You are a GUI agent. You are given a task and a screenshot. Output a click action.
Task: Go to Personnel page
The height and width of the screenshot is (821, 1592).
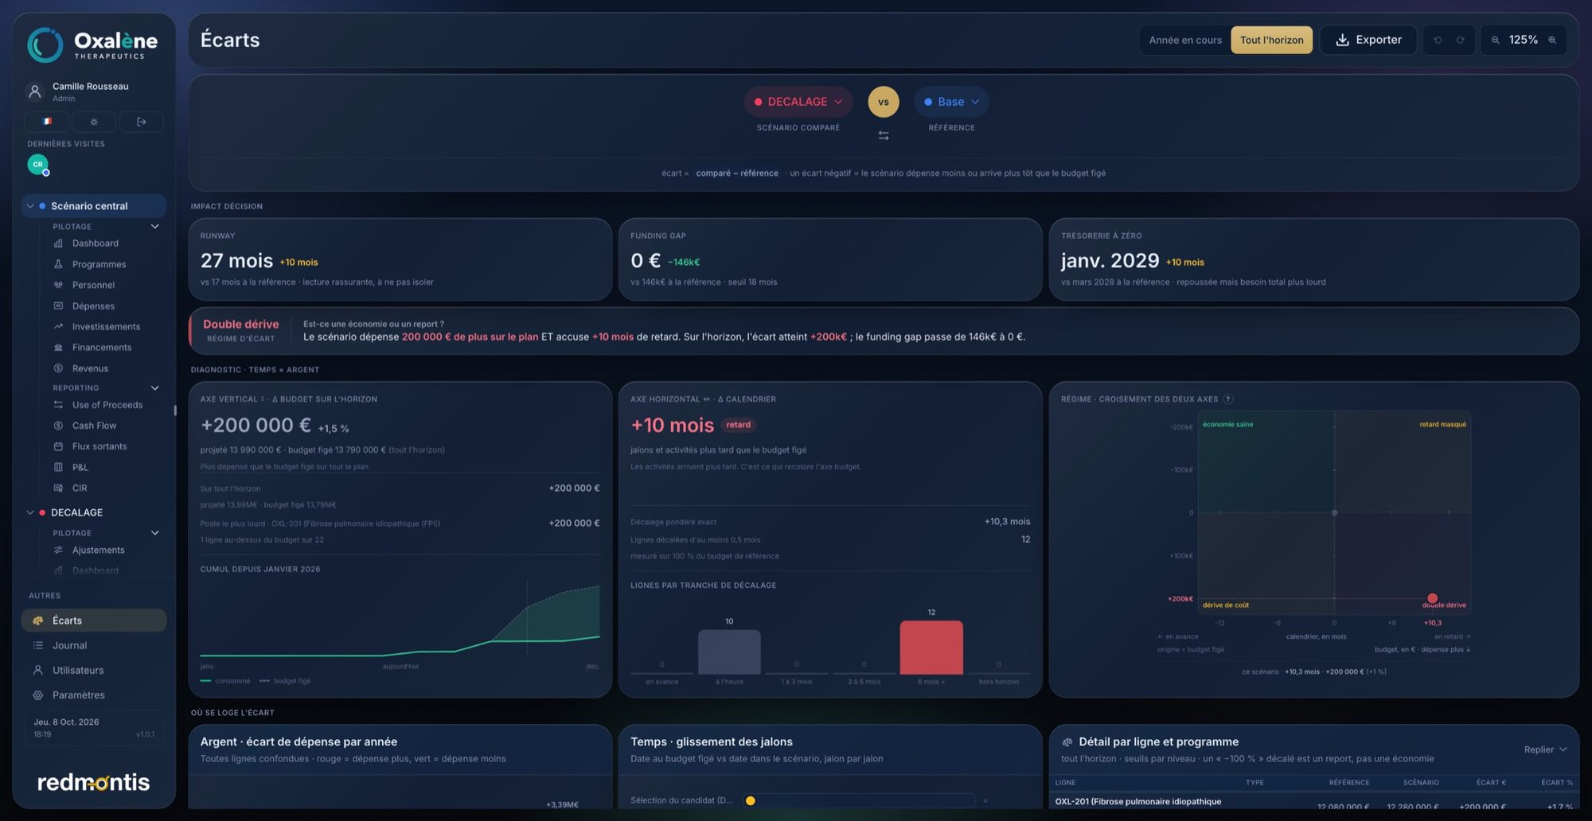(93, 285)
